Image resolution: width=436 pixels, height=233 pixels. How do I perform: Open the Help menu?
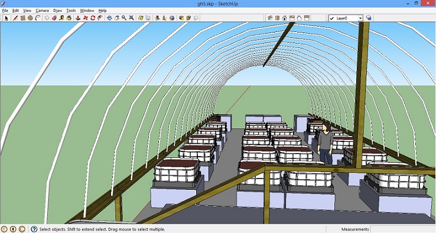102,11
